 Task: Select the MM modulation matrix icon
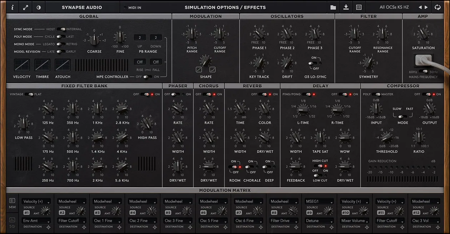[x=12, y=203]
